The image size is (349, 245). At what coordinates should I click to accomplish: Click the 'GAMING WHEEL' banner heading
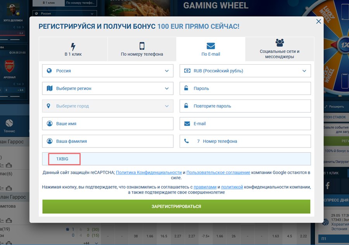coord(216,5)
